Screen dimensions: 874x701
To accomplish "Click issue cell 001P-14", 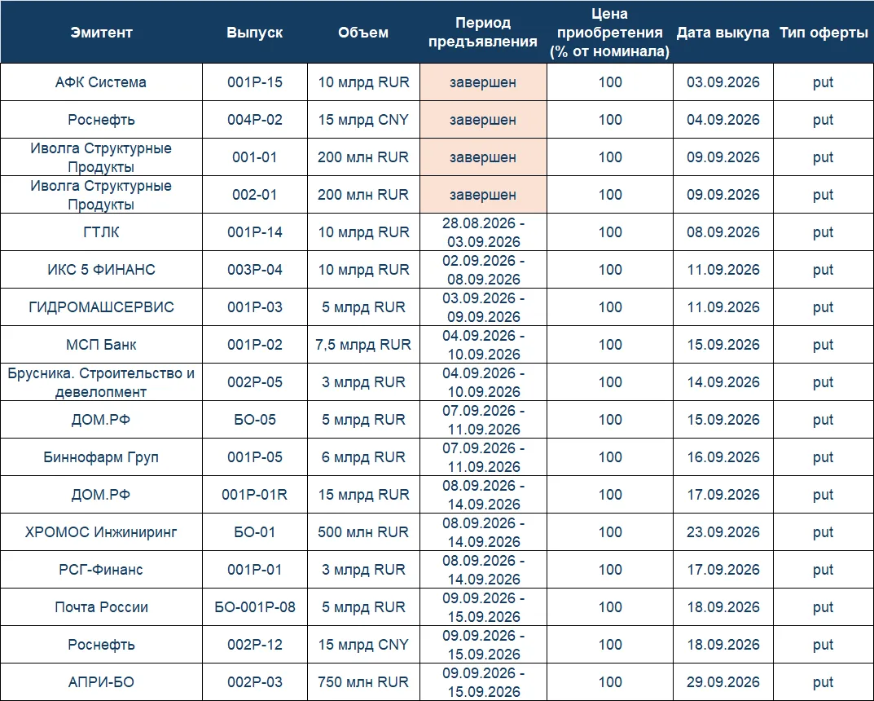I will (x=255, y=232).
